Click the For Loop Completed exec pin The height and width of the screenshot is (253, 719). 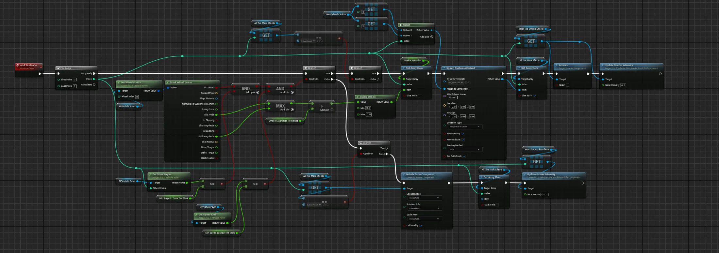(94, 85)
